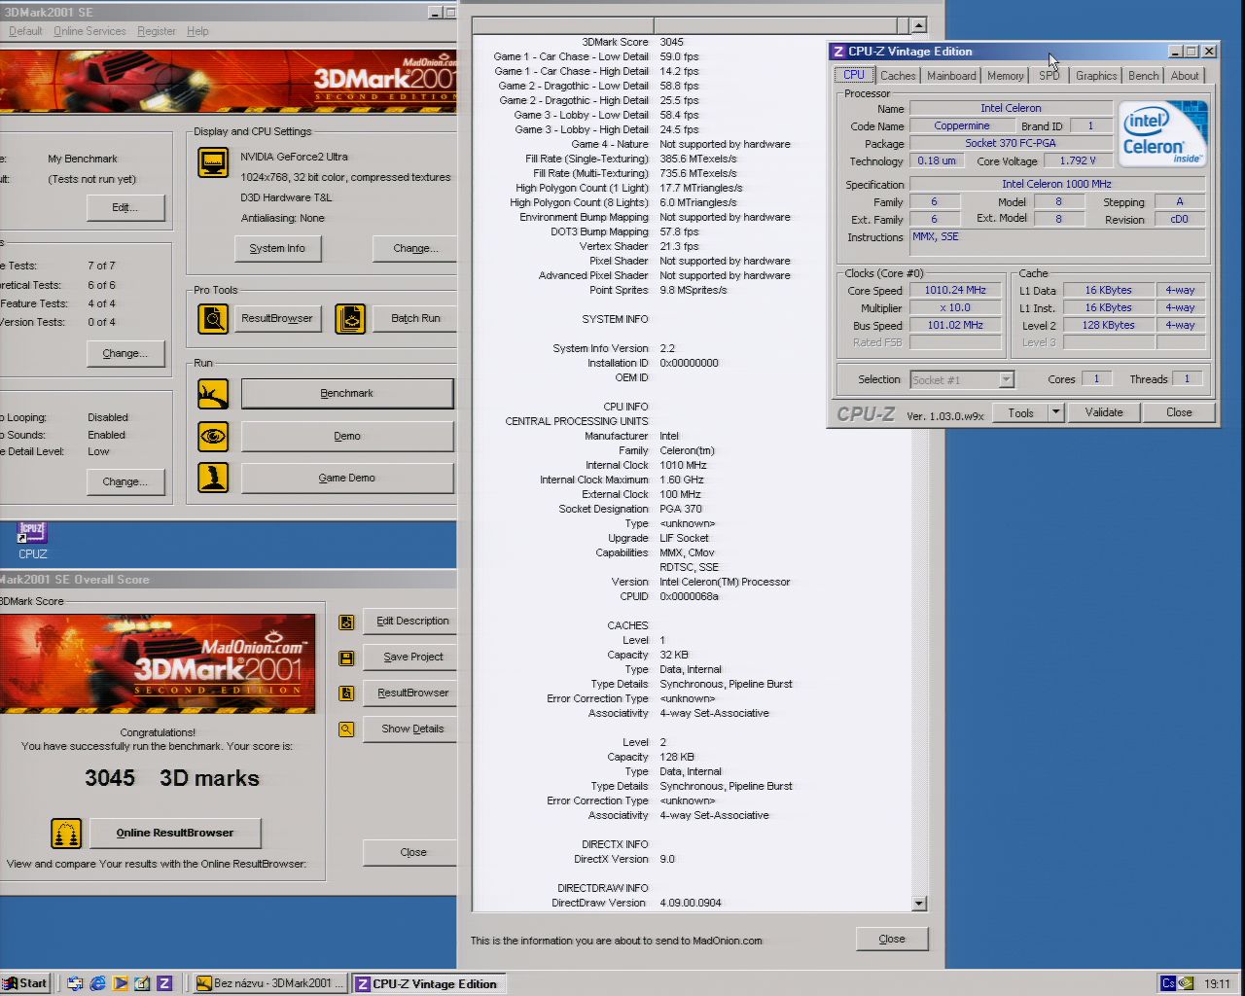The image size is (1245, 996).
Task: Click the Tools button in CPU-Z
Action: point(1021,412)
